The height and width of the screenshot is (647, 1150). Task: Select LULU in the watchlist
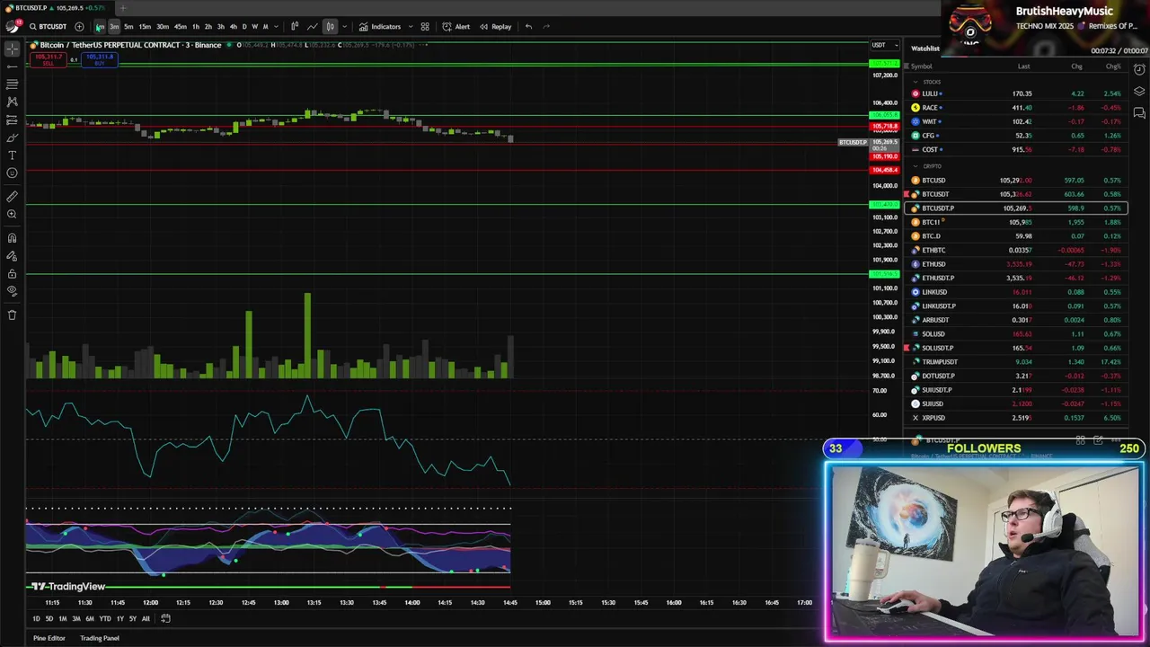coord(1017,93)
